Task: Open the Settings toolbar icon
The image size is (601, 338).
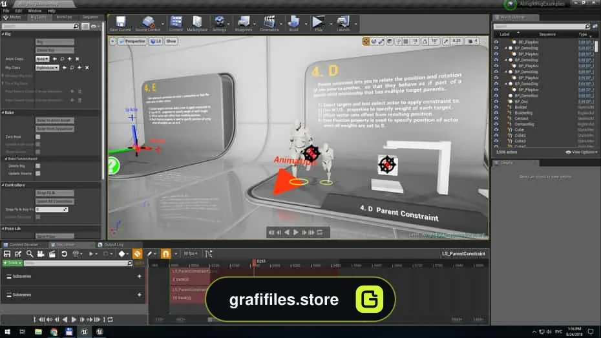Action: tap(219, 24)
